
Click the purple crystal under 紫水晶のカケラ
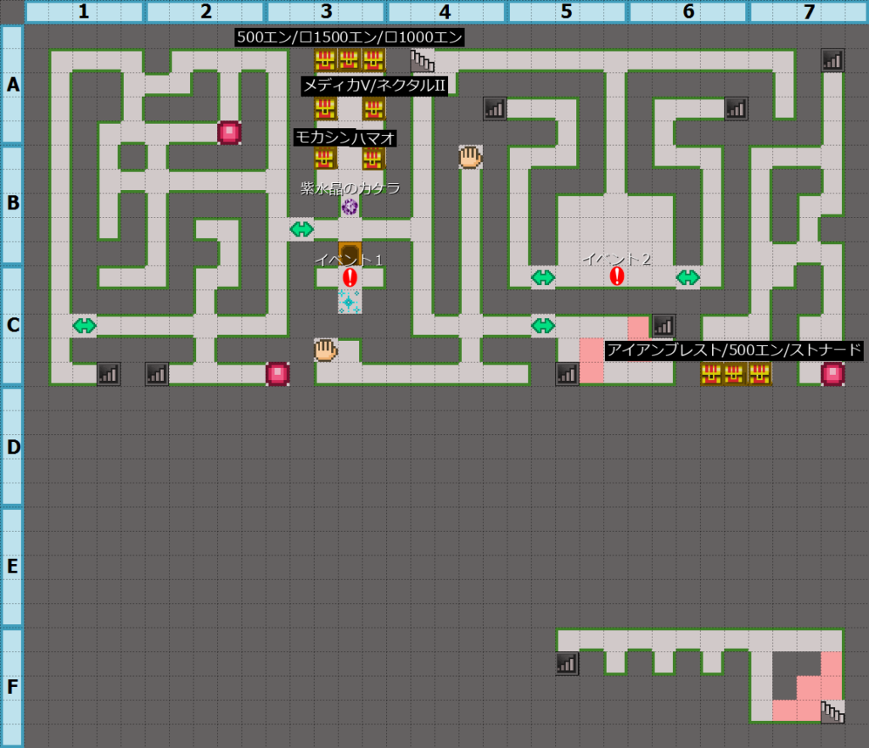click(350, 206)
